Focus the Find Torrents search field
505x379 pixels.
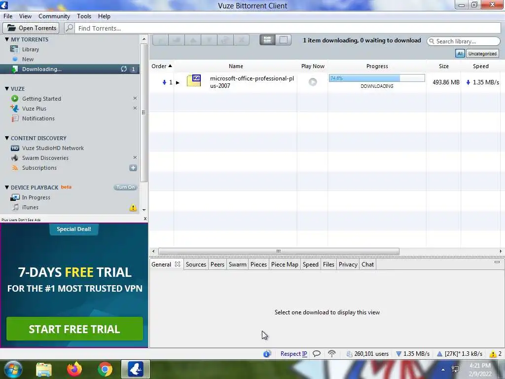[288, 28]
